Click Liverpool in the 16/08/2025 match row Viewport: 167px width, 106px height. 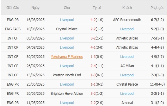[67, 20]
